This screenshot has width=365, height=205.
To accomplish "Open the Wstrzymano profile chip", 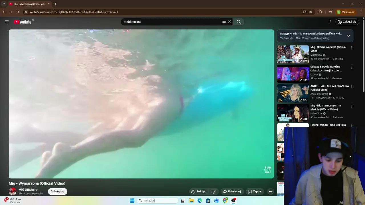I will click(346, 12).
